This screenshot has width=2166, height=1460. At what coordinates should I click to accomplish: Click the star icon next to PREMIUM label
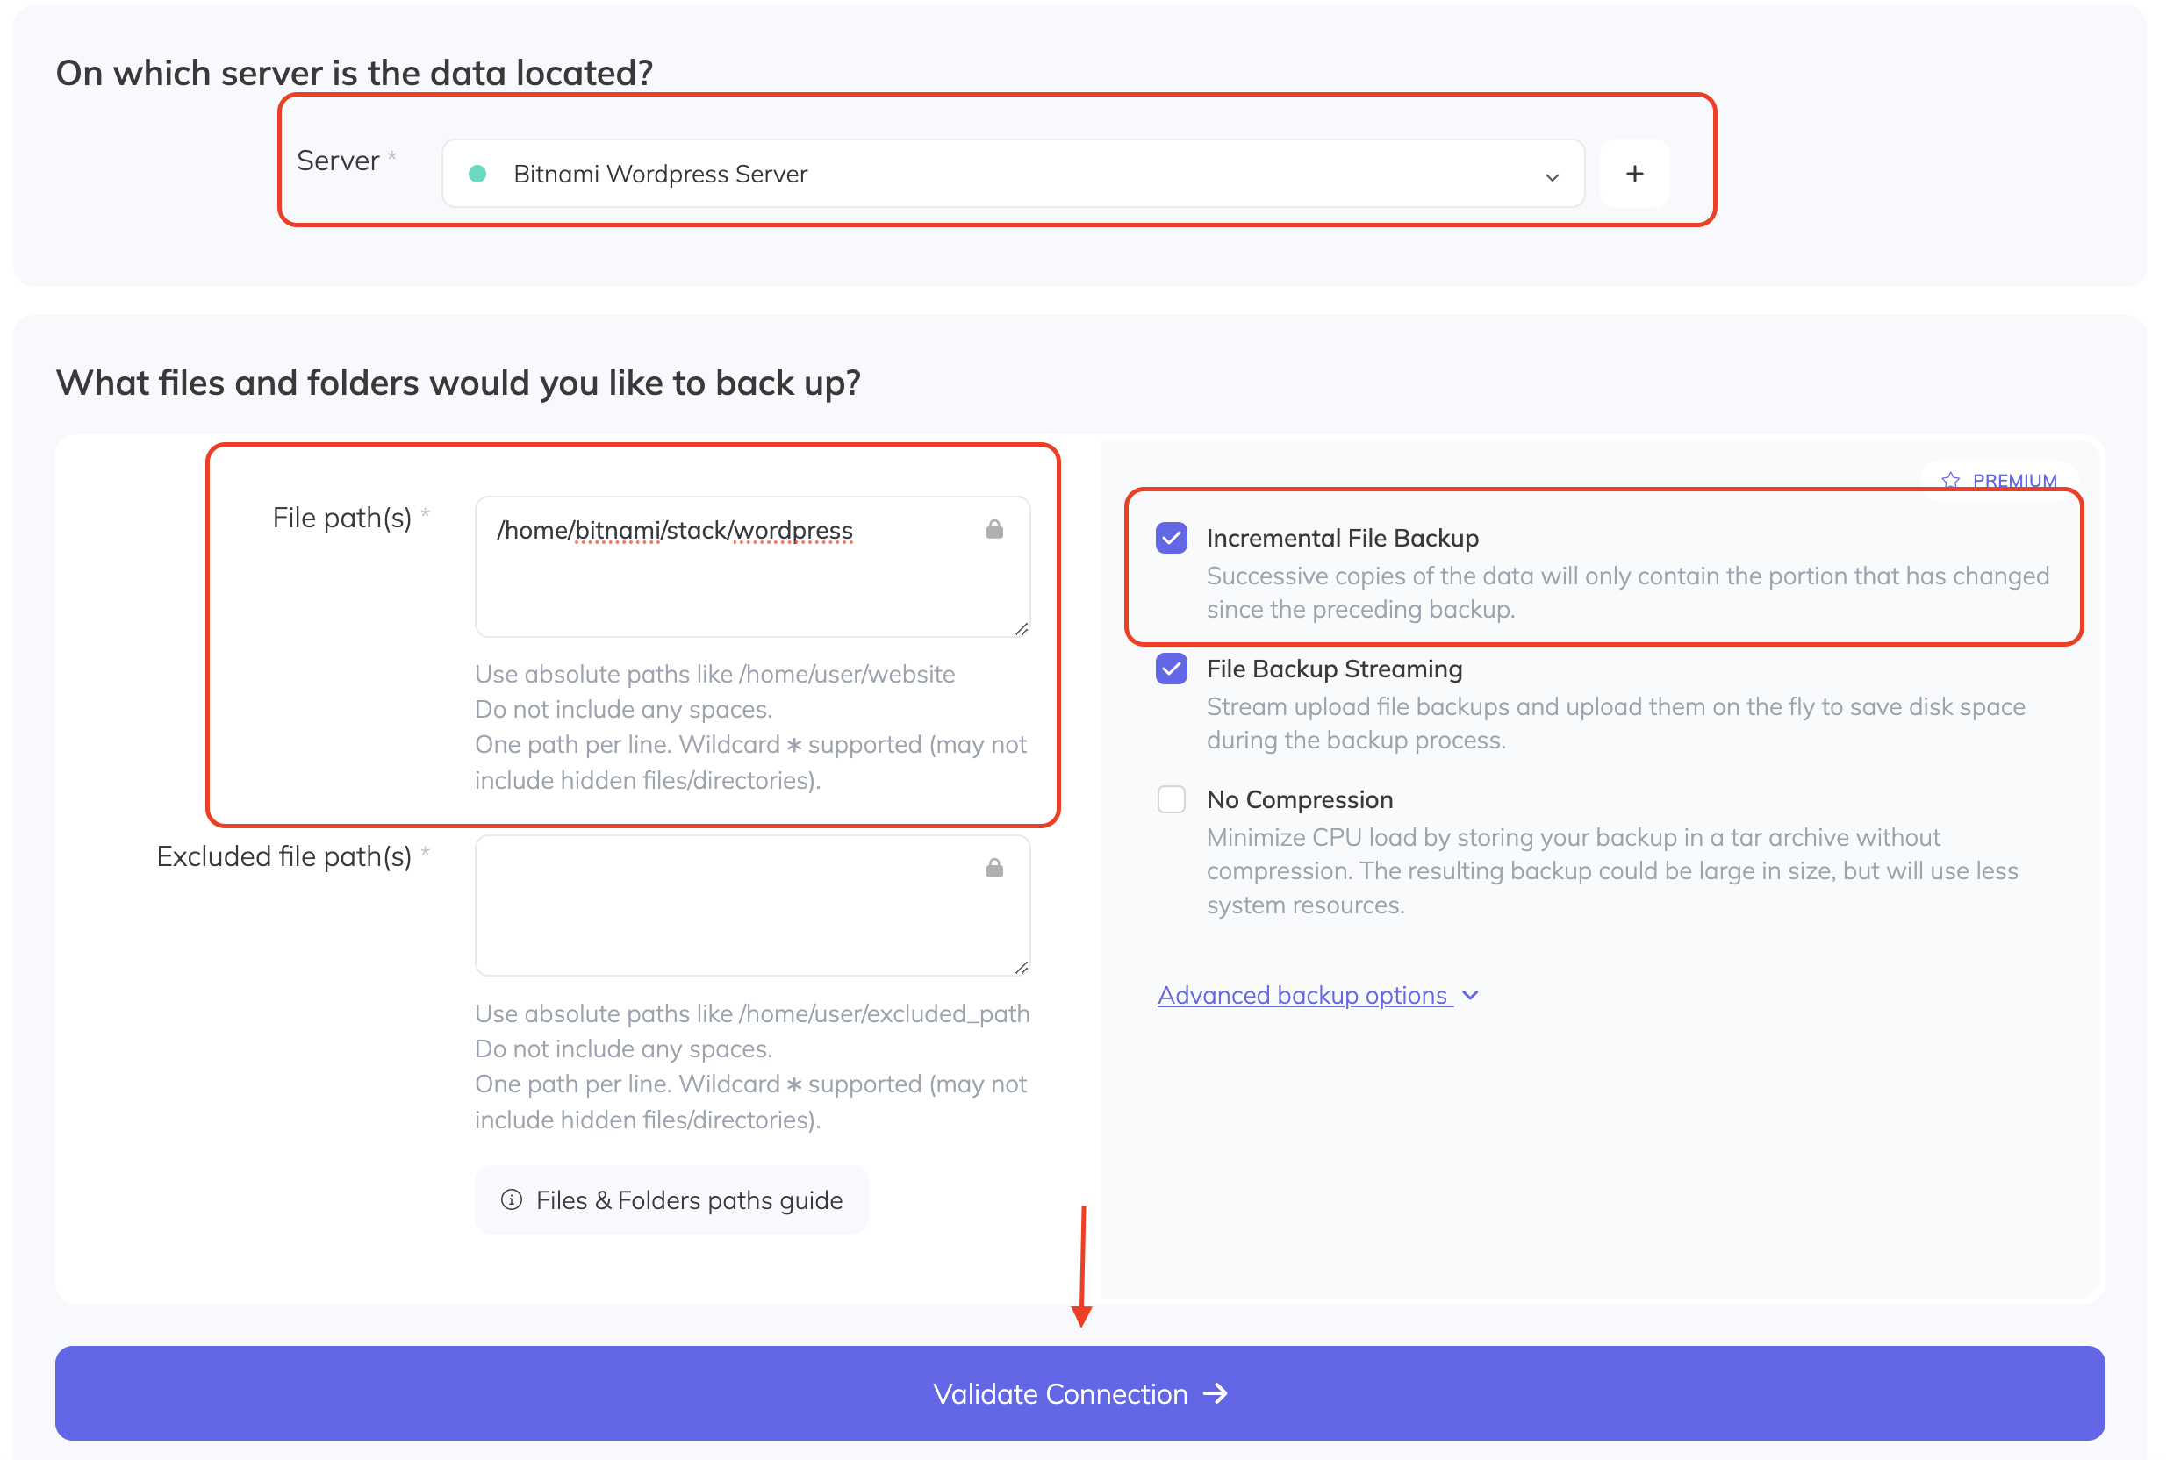click(x=1951, y=480)
